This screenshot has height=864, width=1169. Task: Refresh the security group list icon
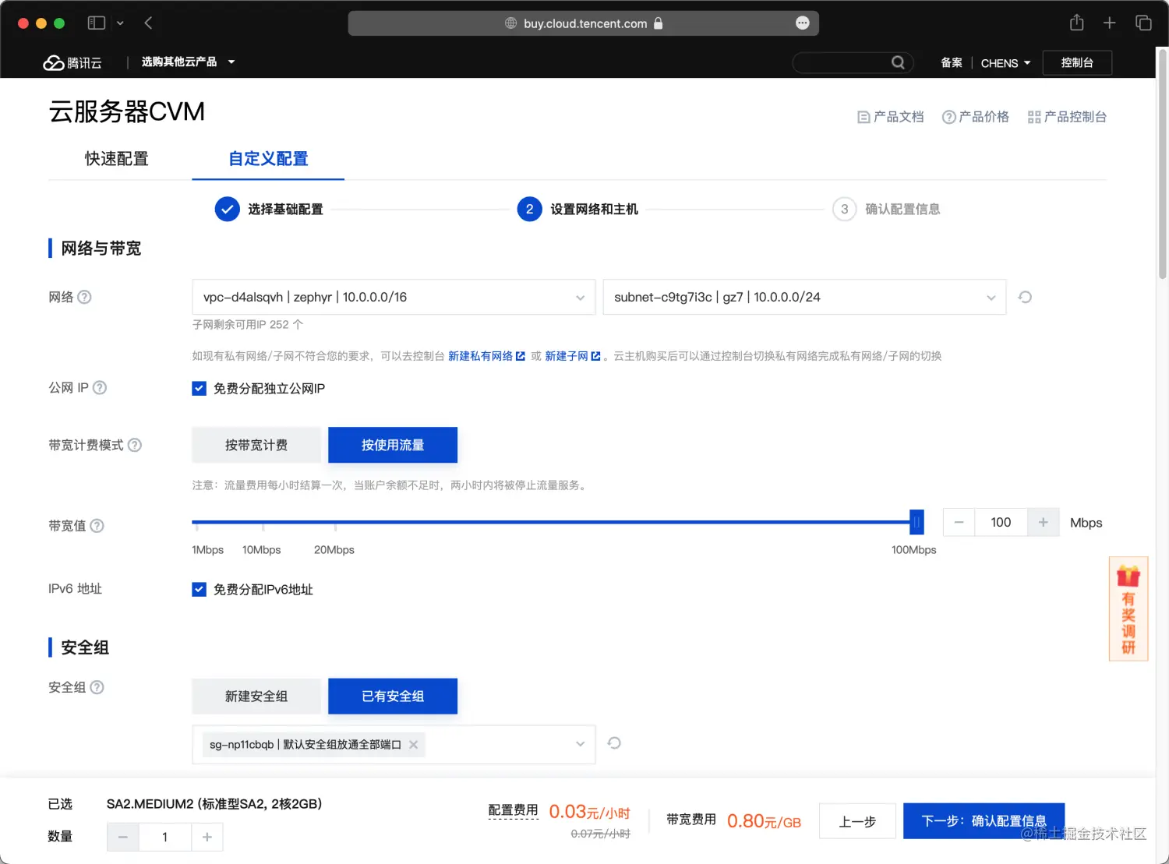tap(614, 743)
